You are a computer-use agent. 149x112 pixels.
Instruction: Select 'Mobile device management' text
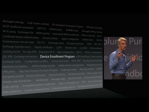(71, 65)
